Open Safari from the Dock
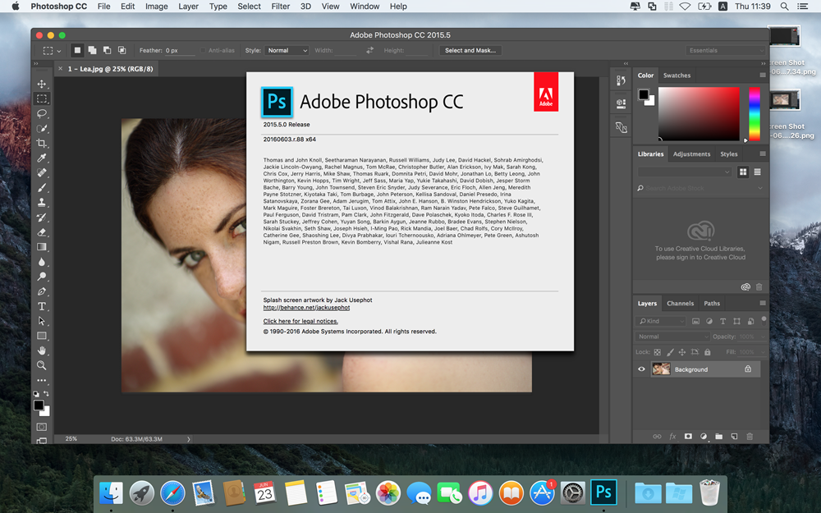Image resolution: width=821 pixels, height=513 pixels. [172, 492]
